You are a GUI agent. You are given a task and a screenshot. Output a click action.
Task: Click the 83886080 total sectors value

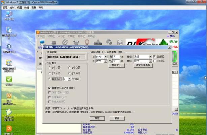(129, 133)
